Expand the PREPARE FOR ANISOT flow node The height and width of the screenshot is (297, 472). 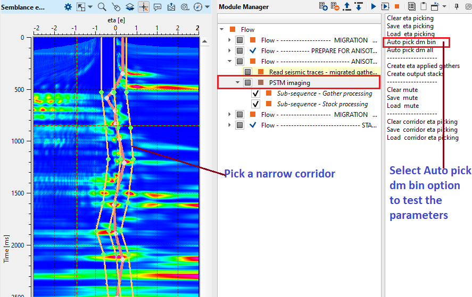point(229,51)
